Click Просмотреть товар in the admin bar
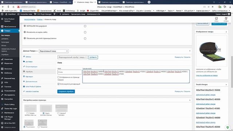 [78, 14]
